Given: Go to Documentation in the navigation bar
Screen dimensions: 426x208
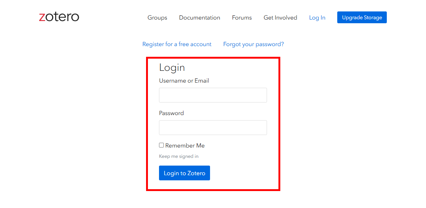Looking at the screenshot, I should click(199, 18).
